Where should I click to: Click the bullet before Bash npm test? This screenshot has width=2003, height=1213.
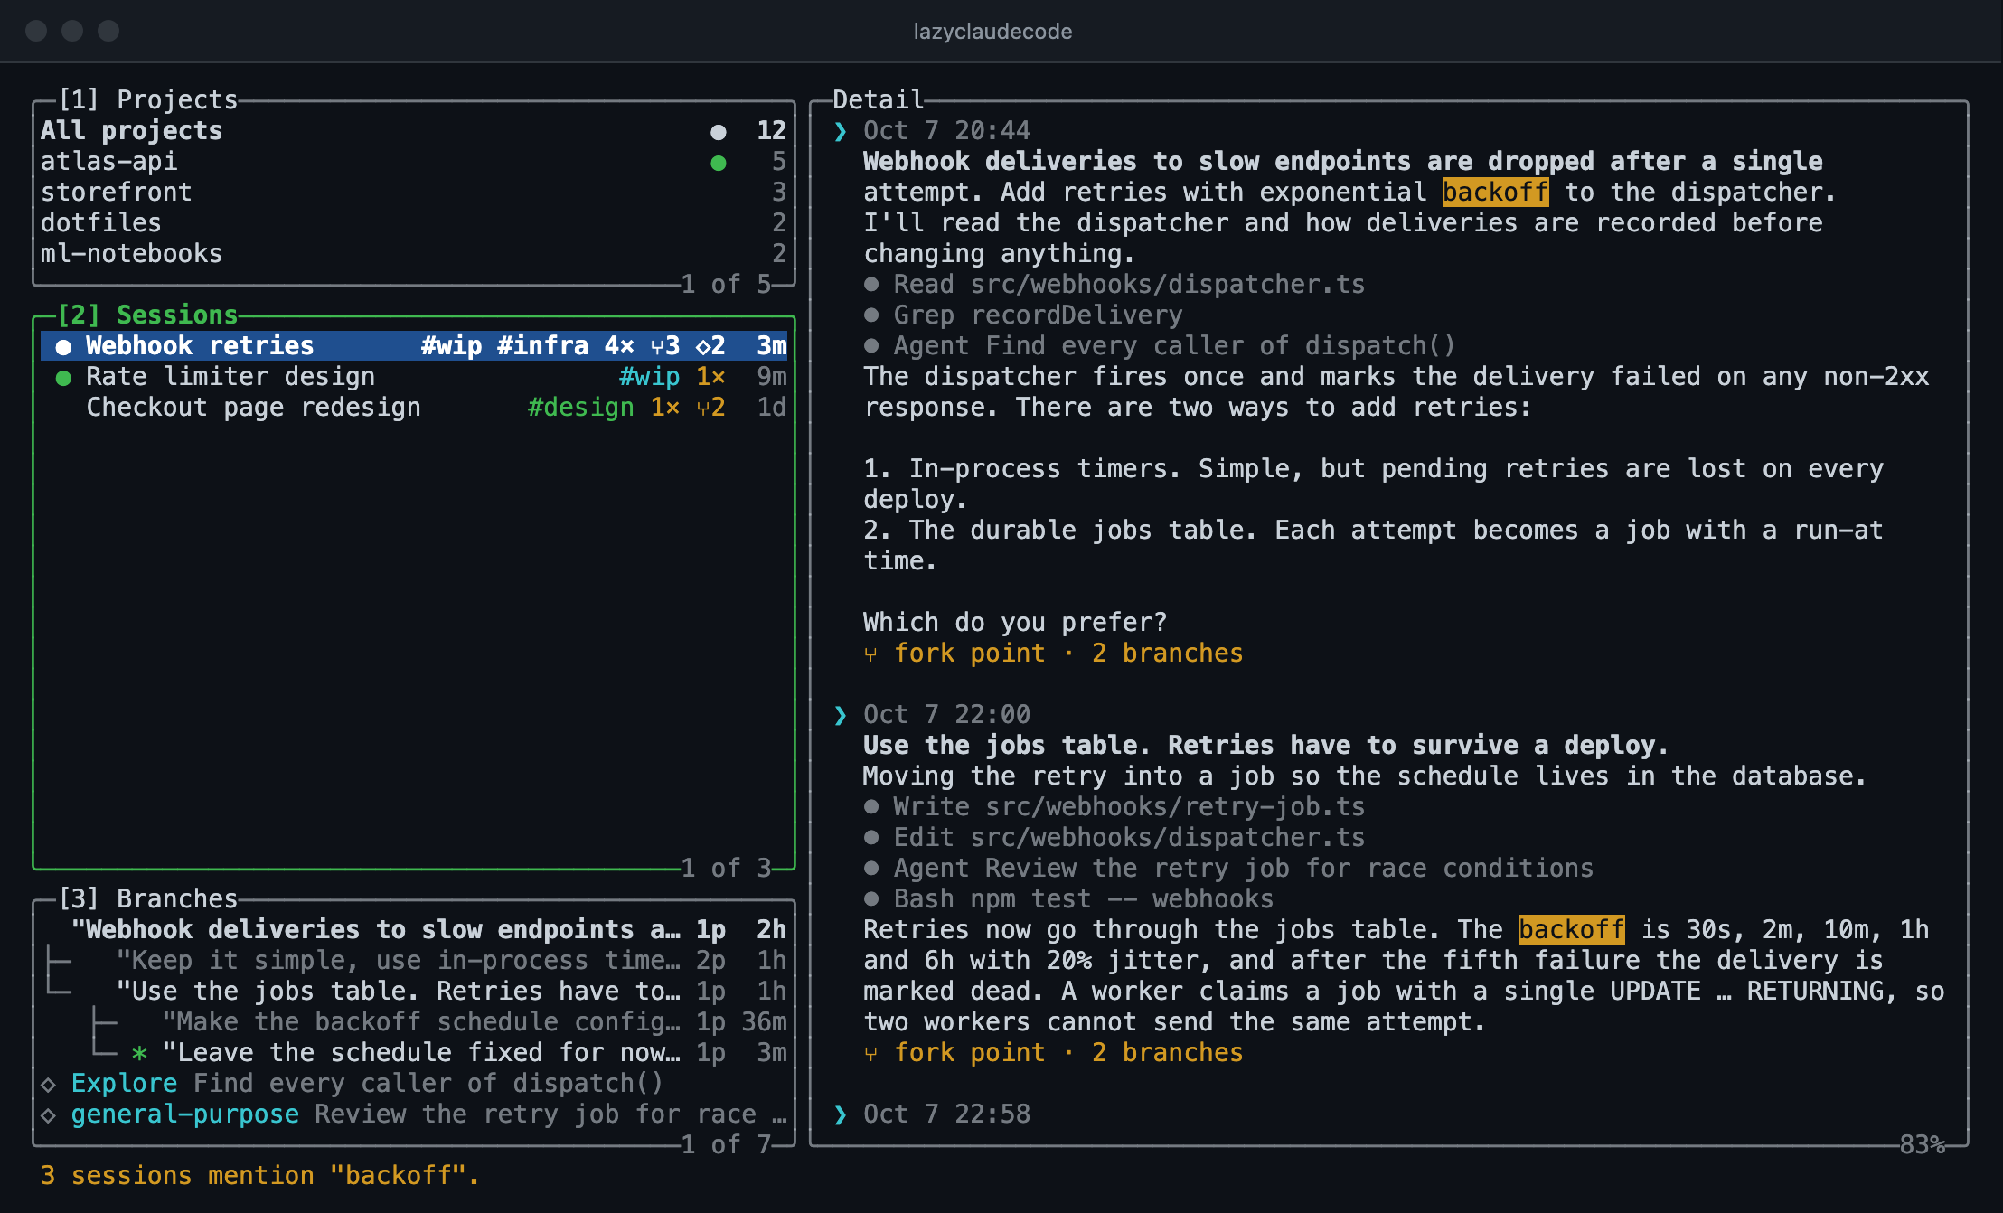(x=871, y=898)
